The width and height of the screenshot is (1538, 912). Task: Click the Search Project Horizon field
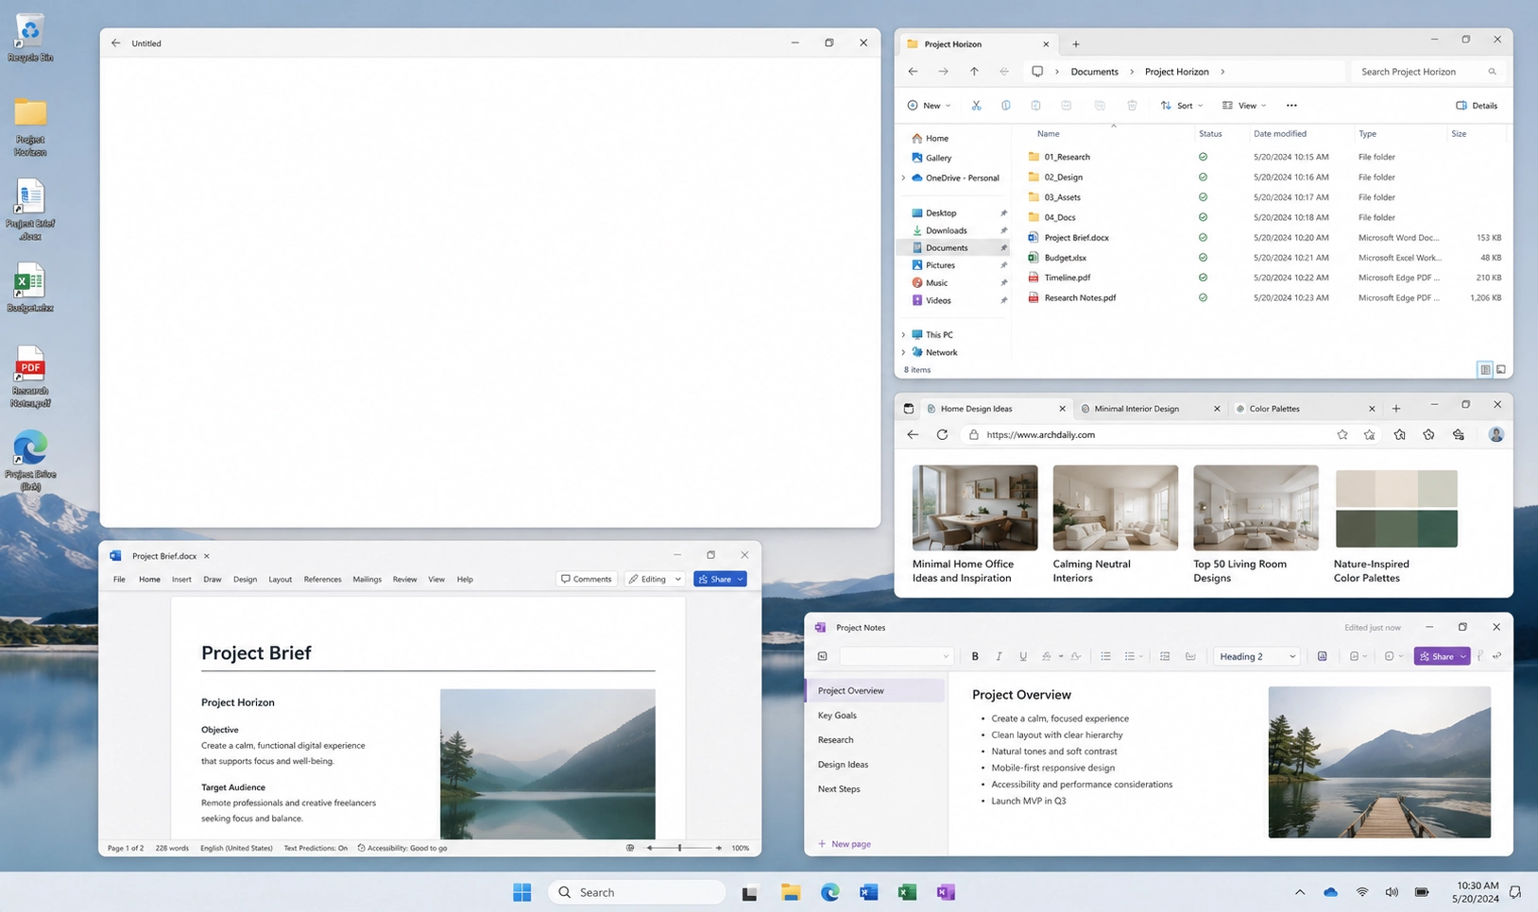(x=1428, y=72)
